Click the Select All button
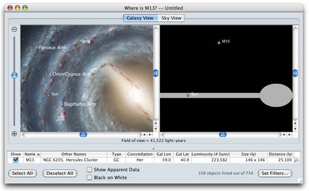The height and width of the screenshot is (191, 309). tap(22, 173)
